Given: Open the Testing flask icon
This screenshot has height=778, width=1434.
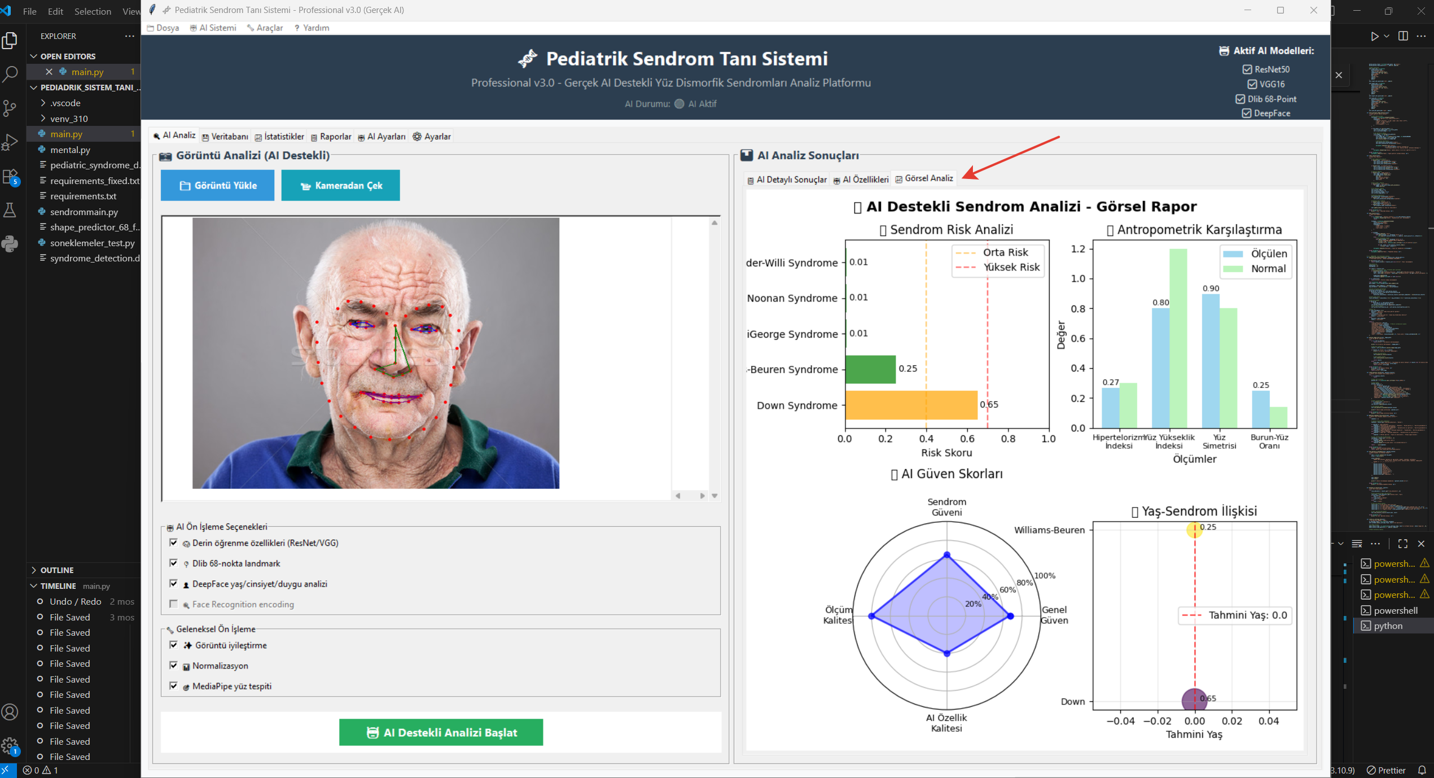Looking at the screenshot, I should pos(10,210).
